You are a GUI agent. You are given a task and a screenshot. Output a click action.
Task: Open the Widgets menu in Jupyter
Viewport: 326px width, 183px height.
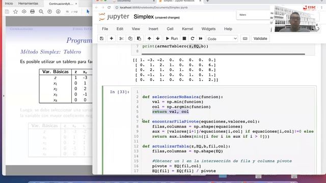[x=208, y=29]
